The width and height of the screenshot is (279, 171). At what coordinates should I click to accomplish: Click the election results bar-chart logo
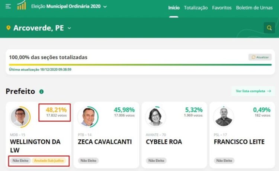22,6
